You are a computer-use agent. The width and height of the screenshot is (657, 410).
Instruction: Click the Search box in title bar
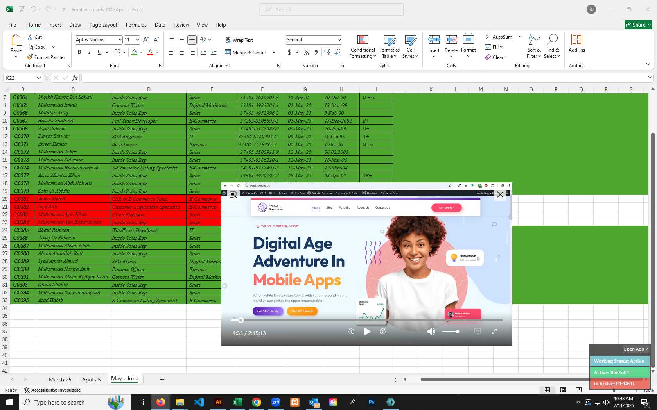[332, 9]
